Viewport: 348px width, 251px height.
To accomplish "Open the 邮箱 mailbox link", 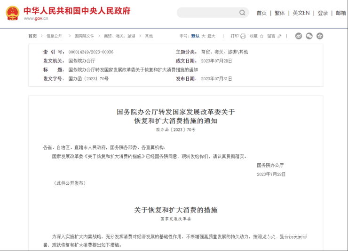I will coord(340,13).
